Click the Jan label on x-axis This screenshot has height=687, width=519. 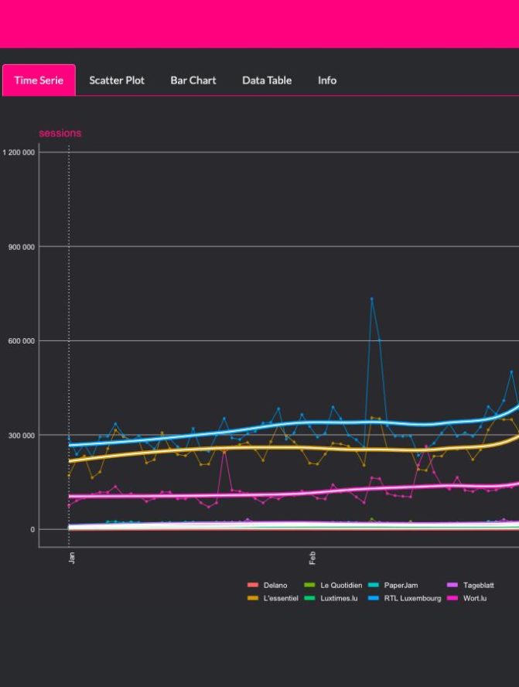tap(72, 557)
